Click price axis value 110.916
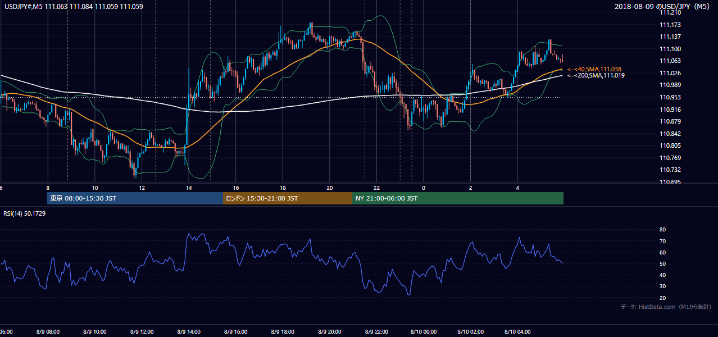Image resolution: width=718 pixels, height=337 pixels. 670,110
